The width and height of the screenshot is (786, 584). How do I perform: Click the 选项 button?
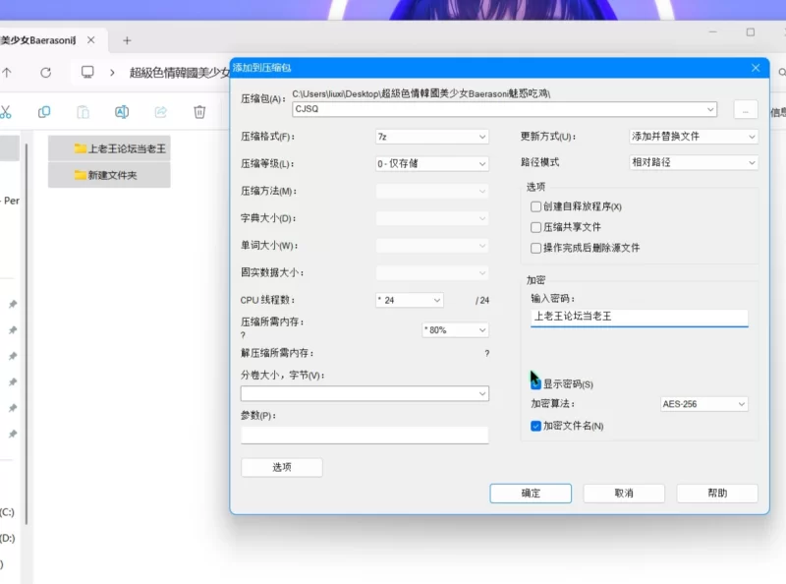pyautogui.click(x=282, y=468)
